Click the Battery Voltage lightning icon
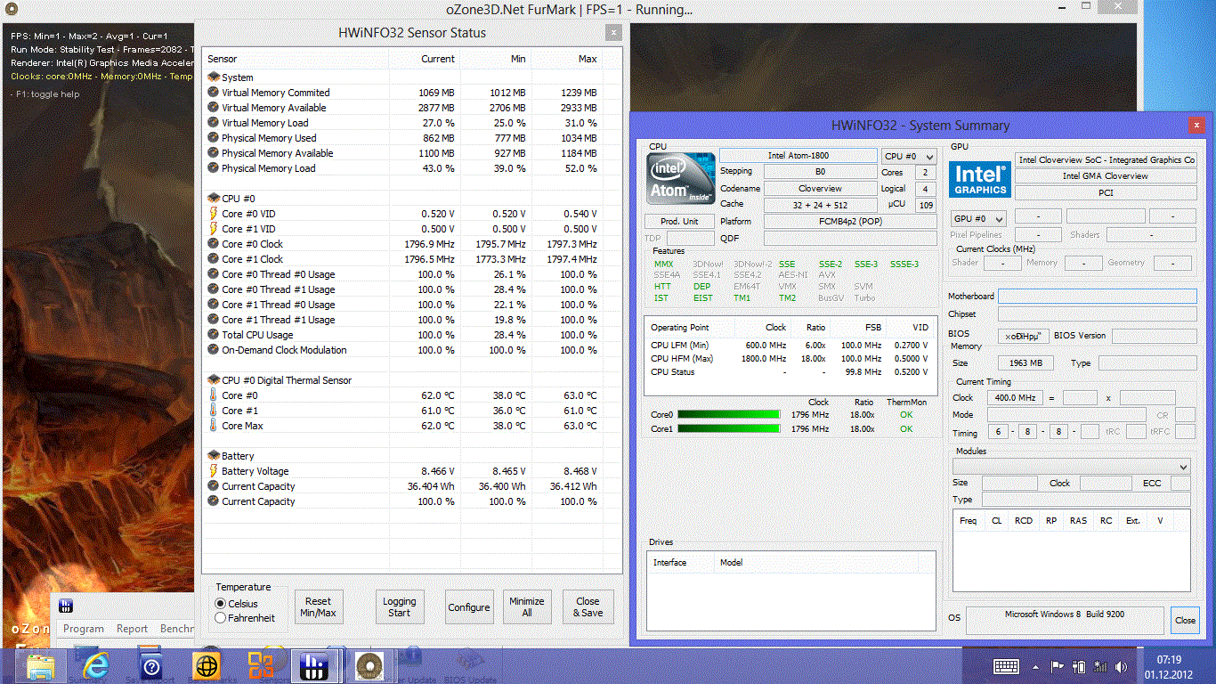The image size is (1216, 684). 214,471
